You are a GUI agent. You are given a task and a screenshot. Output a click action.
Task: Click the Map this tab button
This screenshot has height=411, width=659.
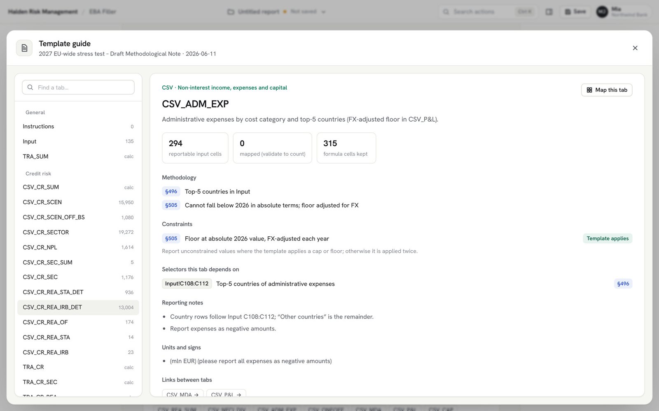(x=606, y=90)
